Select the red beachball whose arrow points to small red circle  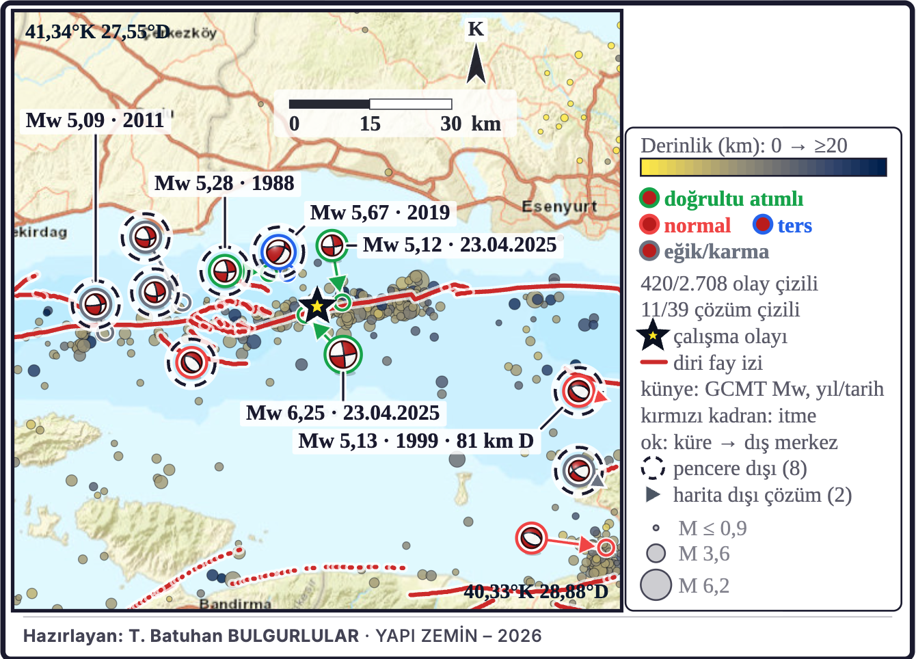pyautogui.click(x=531, y=537)
